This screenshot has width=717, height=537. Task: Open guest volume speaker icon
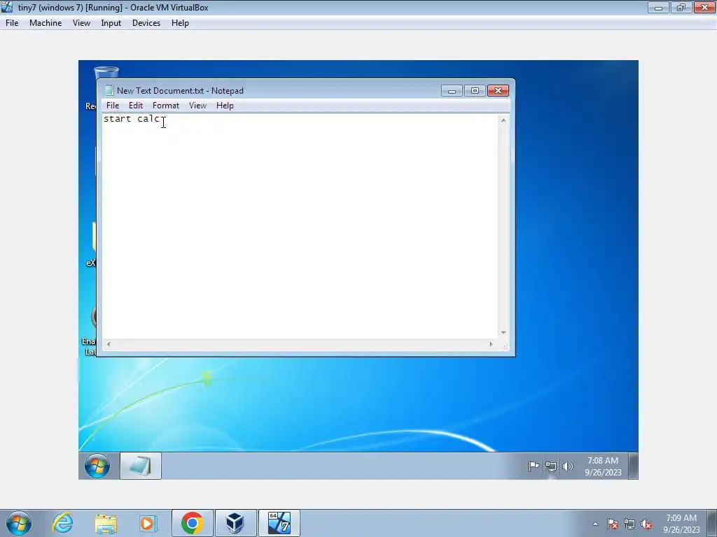(567, 466)
